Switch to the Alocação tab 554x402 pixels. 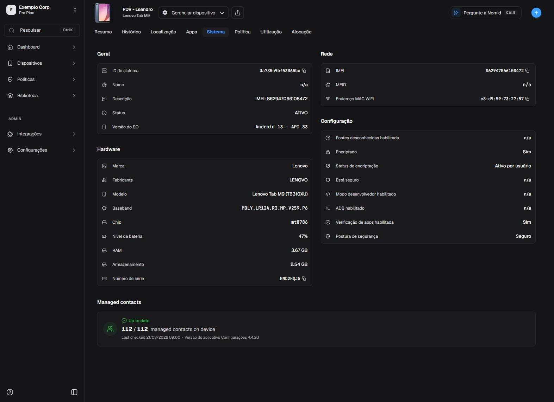pos(301,32)
